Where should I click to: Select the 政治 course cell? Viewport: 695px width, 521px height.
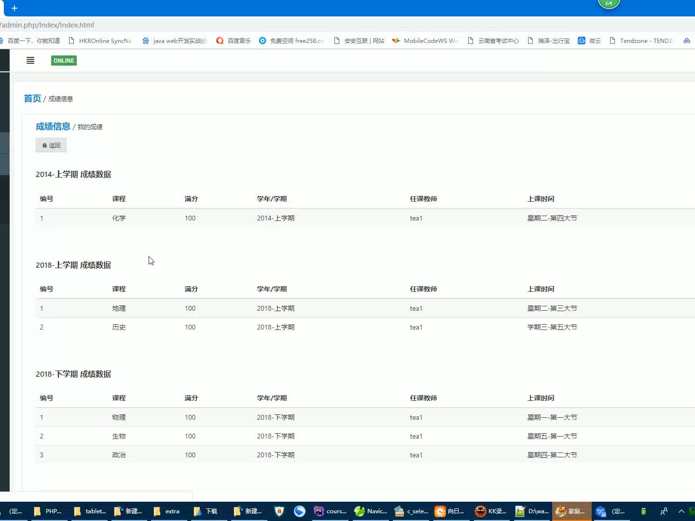click(119, 455)
